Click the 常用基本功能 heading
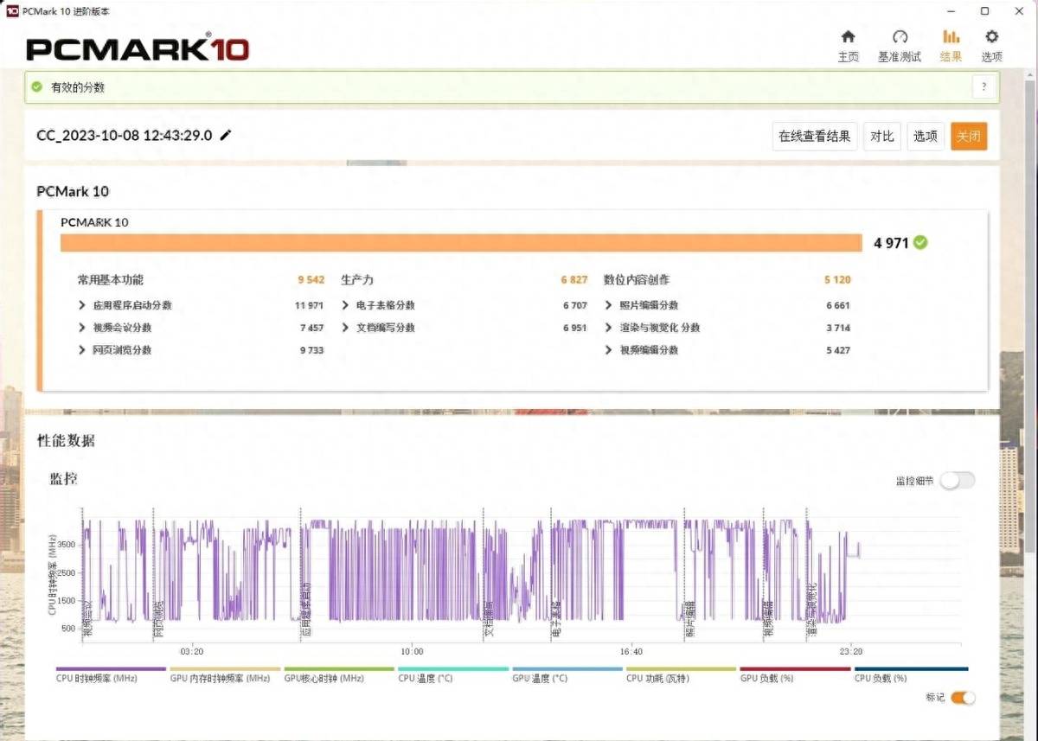 pyautogui.click(x=111, y=280)
